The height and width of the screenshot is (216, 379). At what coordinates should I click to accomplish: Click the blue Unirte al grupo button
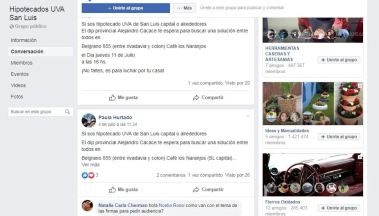click(126, 8)
